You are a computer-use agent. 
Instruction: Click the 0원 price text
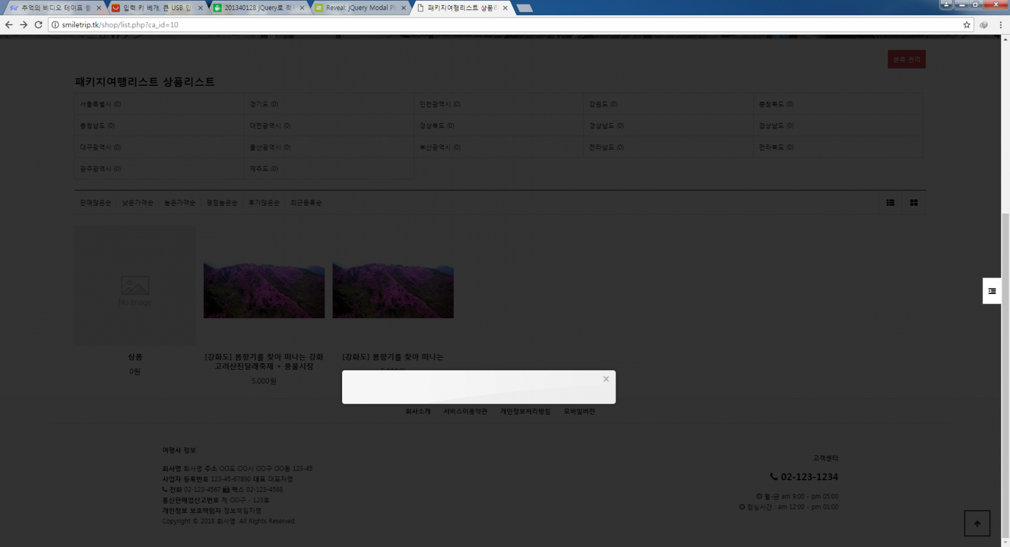(135, 372)
